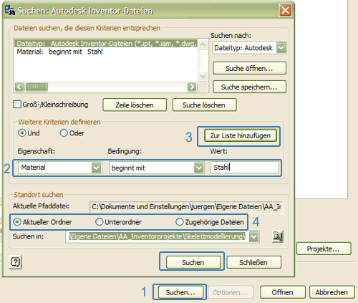Click the help question mark icon

[15, 262]
